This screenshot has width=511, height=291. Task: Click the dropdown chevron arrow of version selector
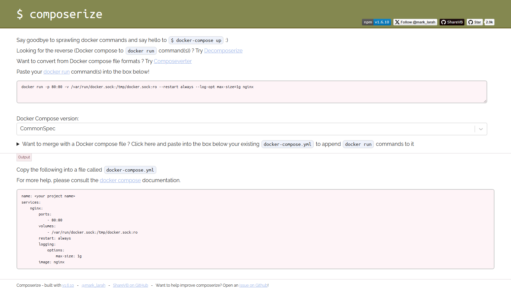[481, 129]
